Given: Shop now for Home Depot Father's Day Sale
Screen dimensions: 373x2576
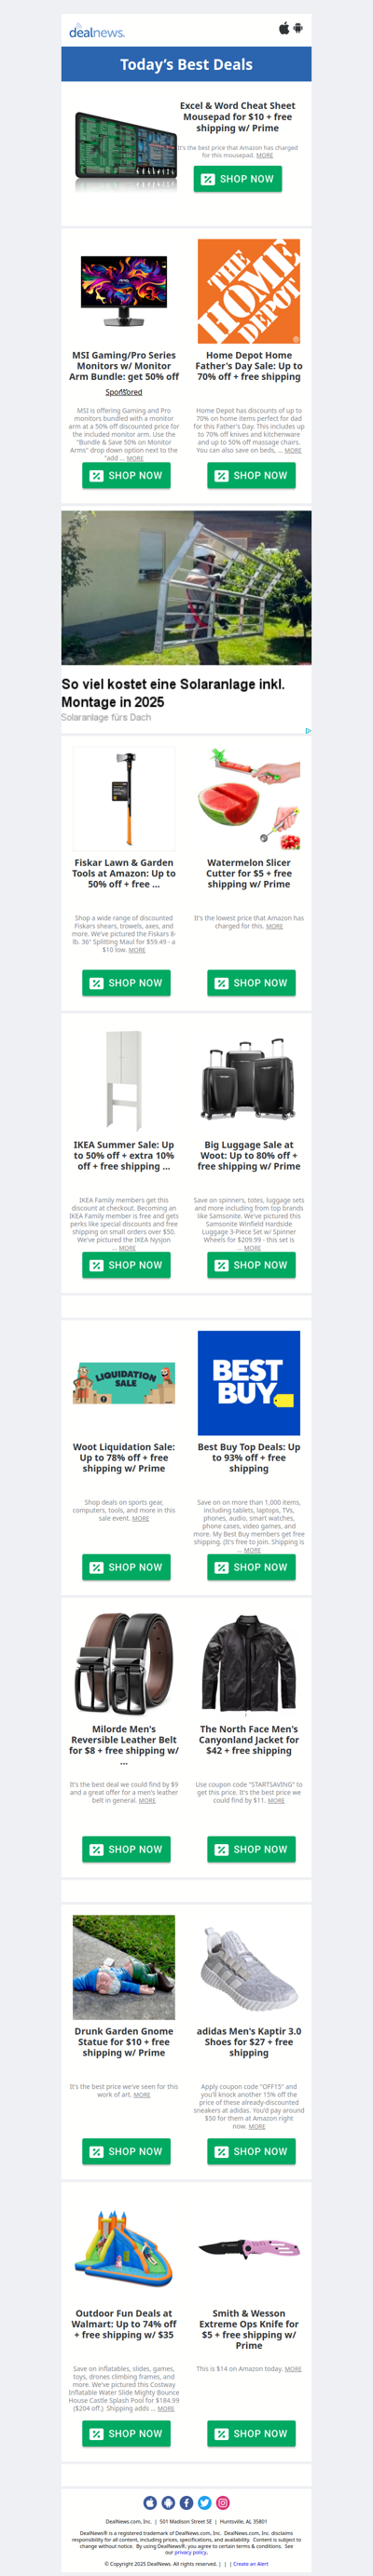Looking at the screenshot, I should [252, 475].
